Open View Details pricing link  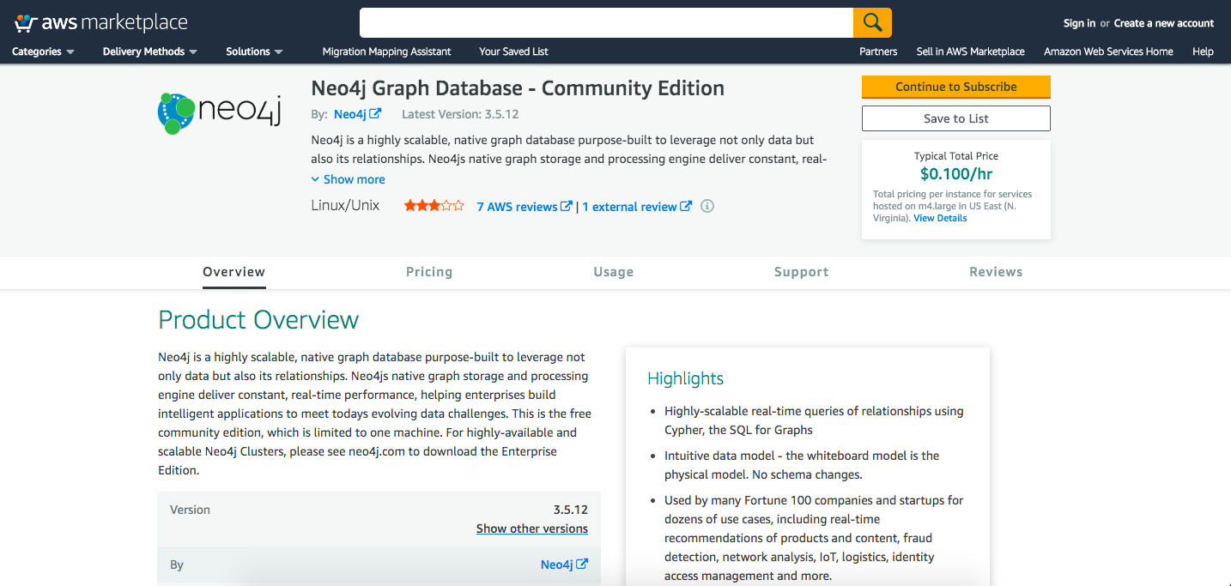[940, 218]
